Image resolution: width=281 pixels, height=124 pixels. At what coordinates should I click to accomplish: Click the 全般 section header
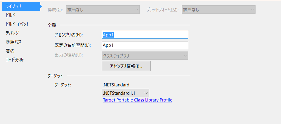coord(52,25)
